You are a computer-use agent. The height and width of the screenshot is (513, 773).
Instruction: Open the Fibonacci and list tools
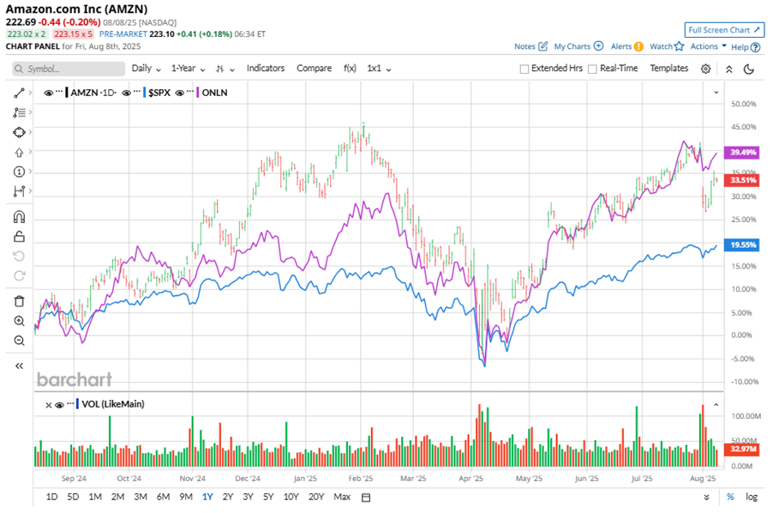[x=19, y=113]
